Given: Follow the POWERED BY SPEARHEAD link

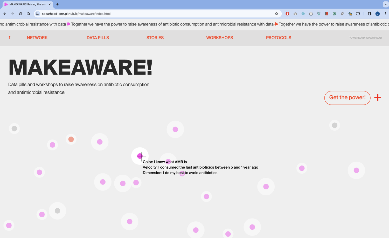Looking at the screenshot, I should click(365, 38).
